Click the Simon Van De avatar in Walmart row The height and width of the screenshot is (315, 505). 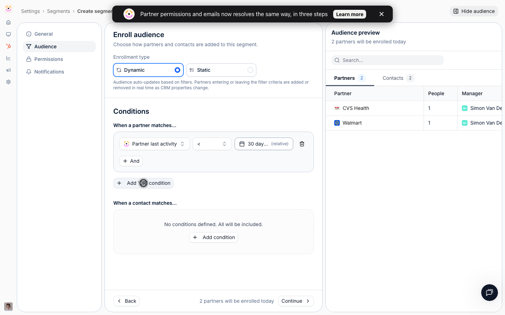point(465,123)
